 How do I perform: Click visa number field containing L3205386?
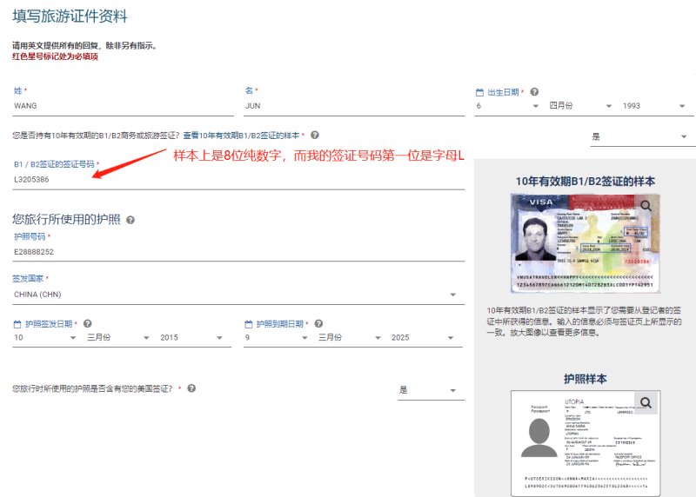click(238, 180)
